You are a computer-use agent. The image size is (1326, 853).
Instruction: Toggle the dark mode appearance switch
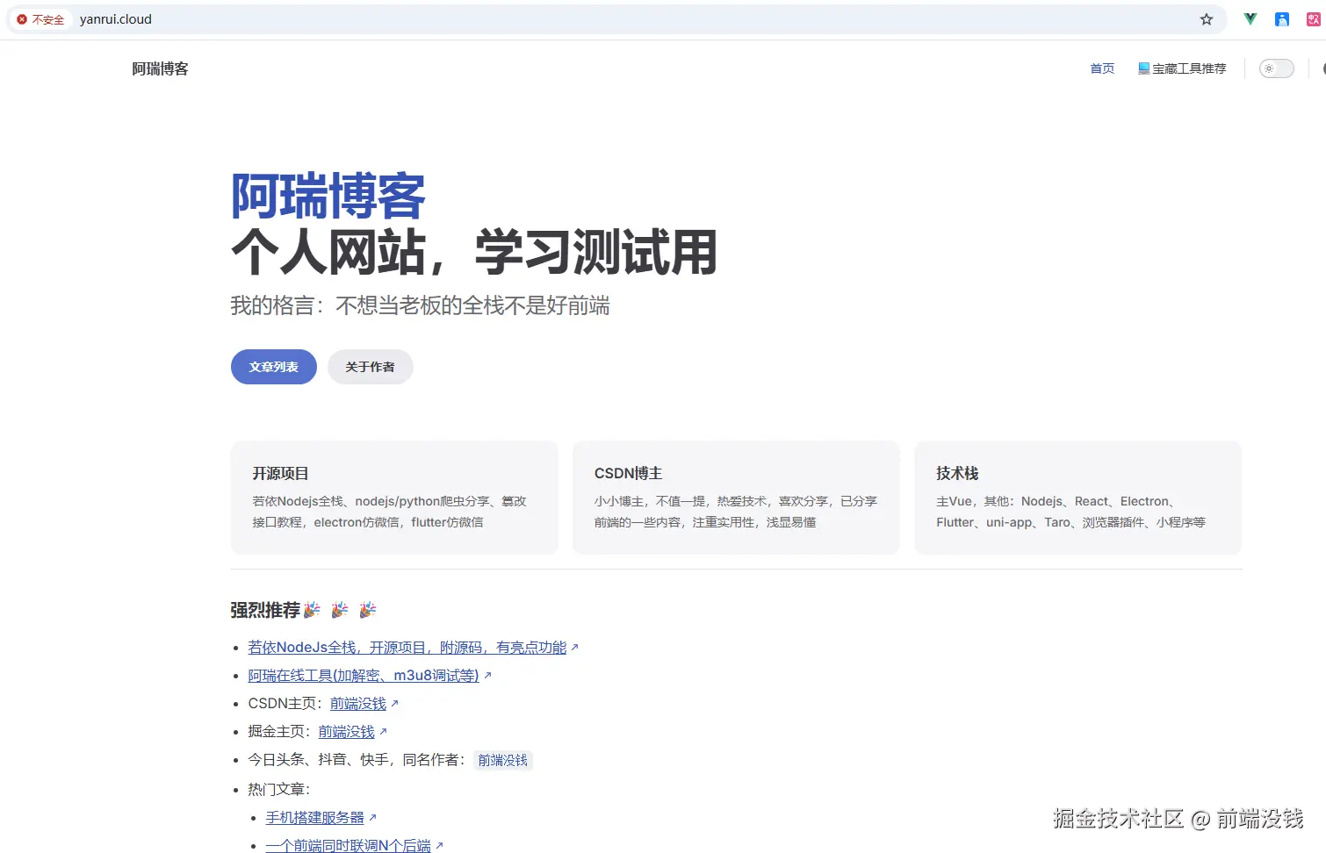pyautogui.click(x=1277, y=68)
